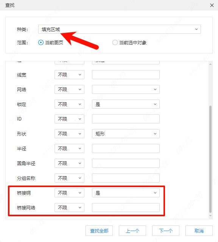
Task: Open the 桥接铜 condition dropdown
Action: 69,193
